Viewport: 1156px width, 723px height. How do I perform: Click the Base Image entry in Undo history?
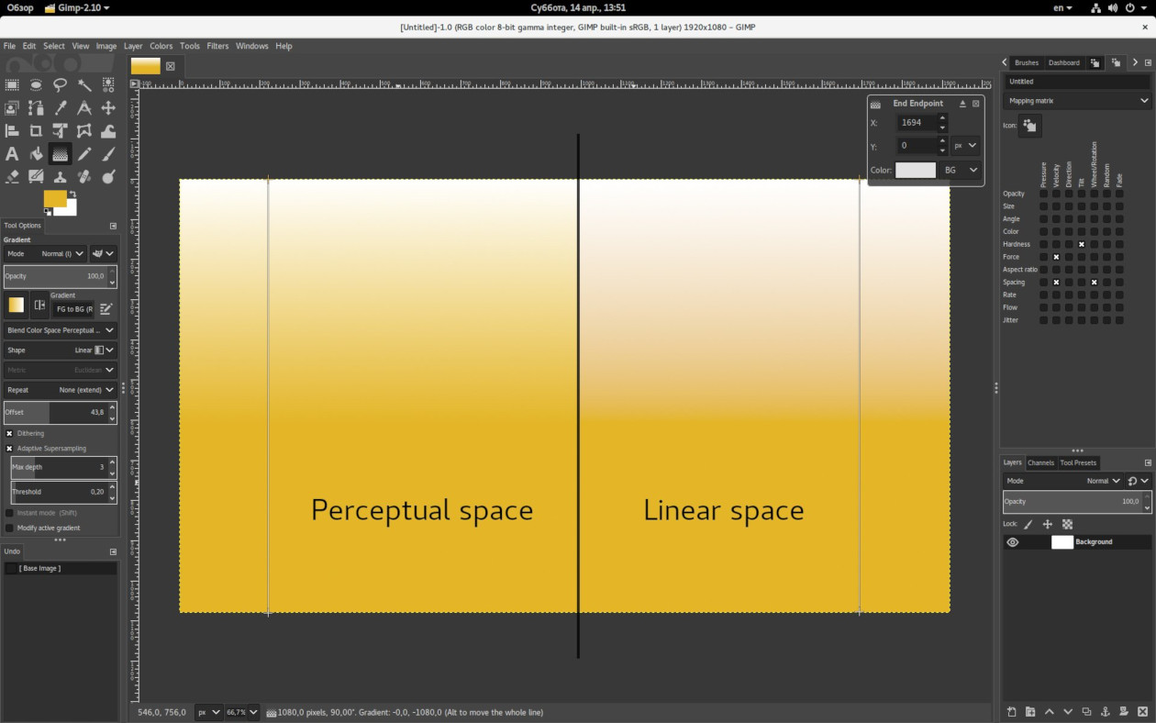coord(39,568)
